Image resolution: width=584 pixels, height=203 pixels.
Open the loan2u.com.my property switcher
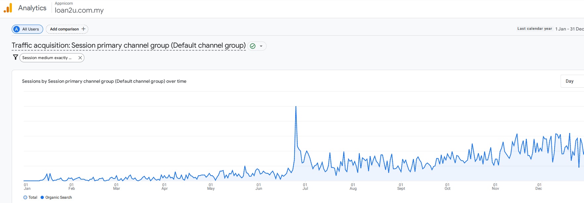(x=79, y=10)
